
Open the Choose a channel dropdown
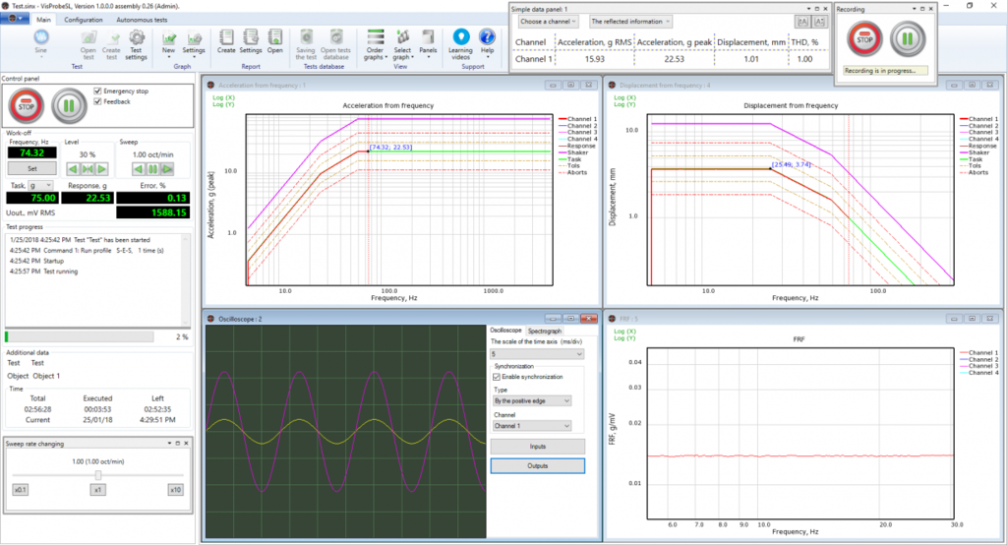point(549,21)
